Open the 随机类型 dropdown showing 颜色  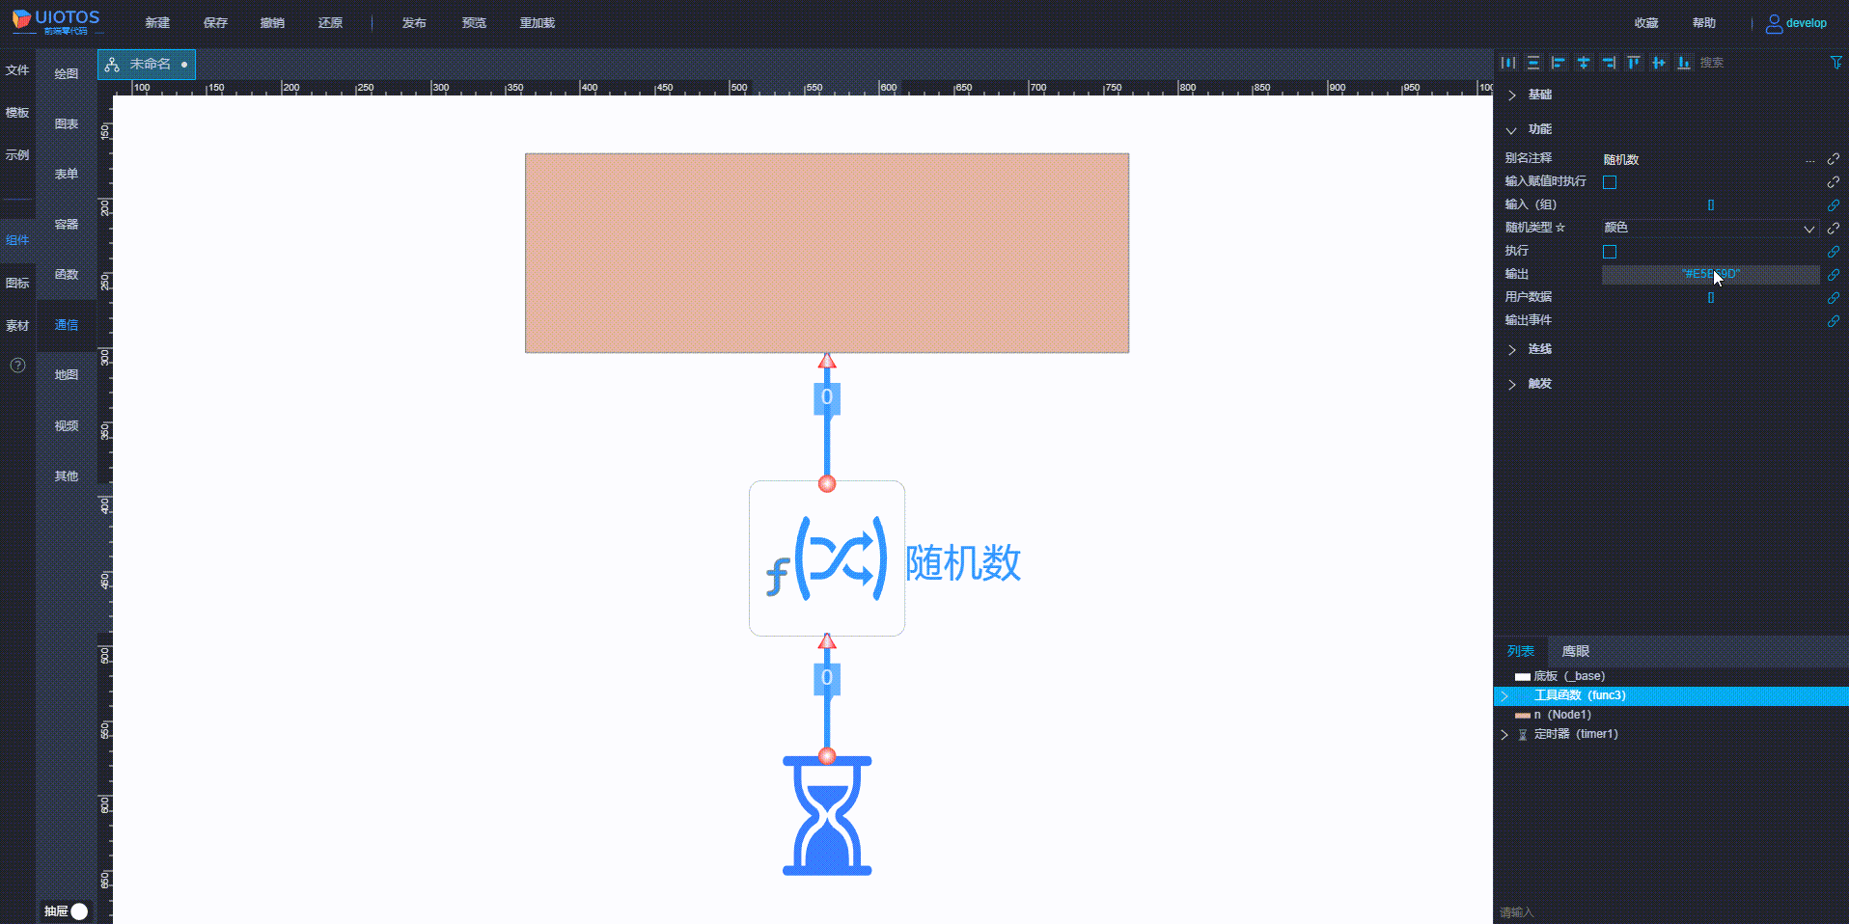pyautogui.click(x=1708, y=228)
